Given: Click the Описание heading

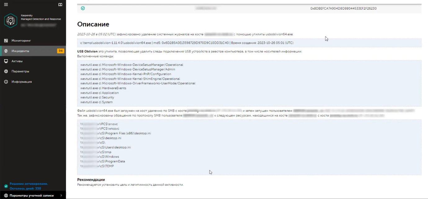Looking at the screenshot, I should pyautogui.click(x=93, y=24).
